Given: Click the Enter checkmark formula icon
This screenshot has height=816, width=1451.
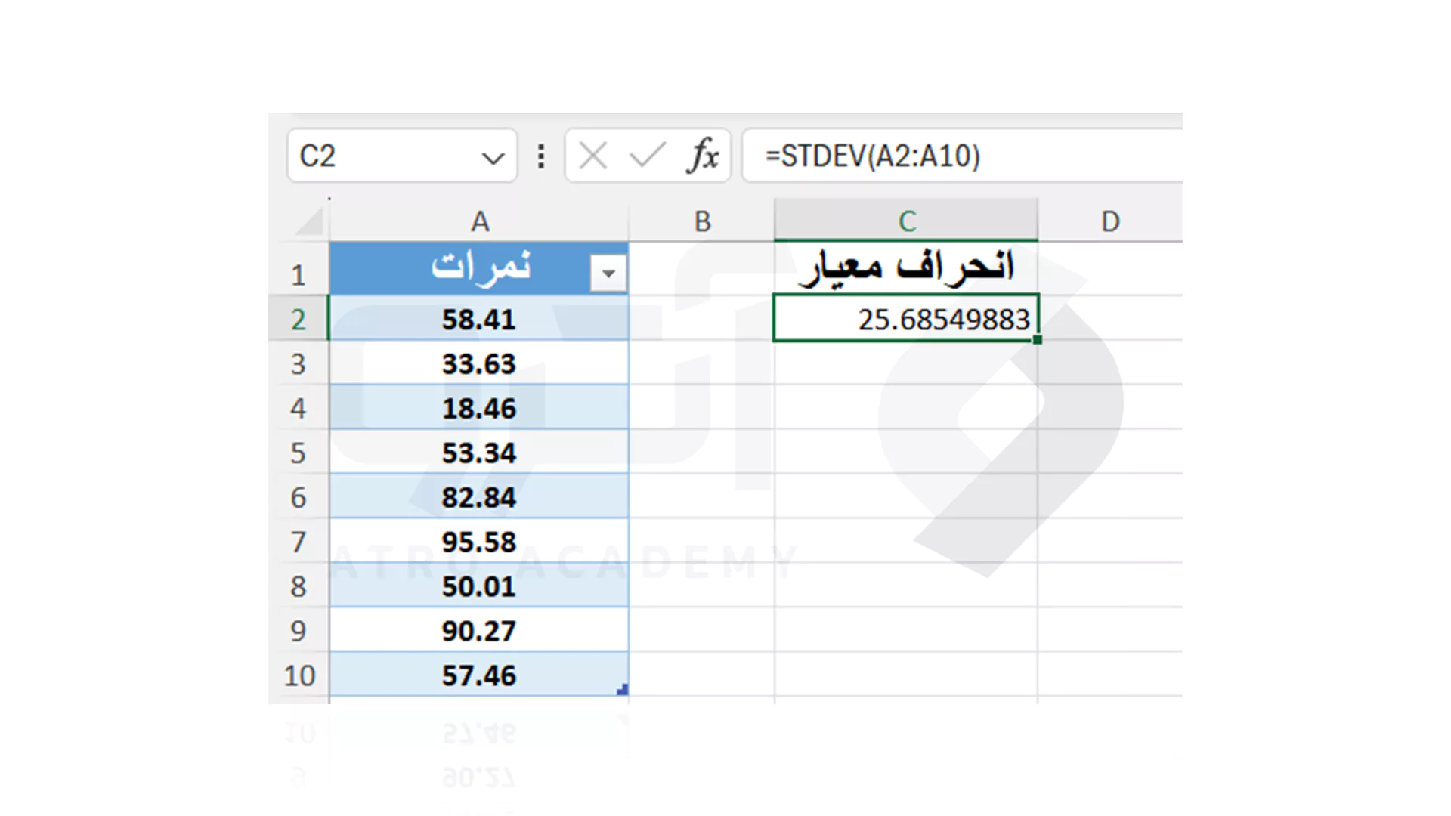Looking at the screenshot, I should click(647, 156).
